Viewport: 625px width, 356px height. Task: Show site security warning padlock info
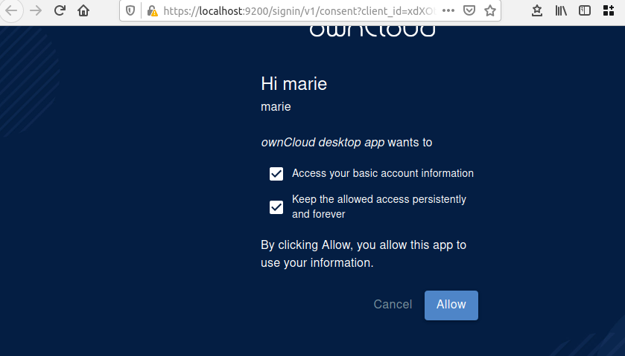click(x=152, y=10)
